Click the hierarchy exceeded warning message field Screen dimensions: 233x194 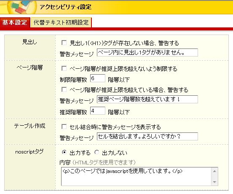click(147, 100)
